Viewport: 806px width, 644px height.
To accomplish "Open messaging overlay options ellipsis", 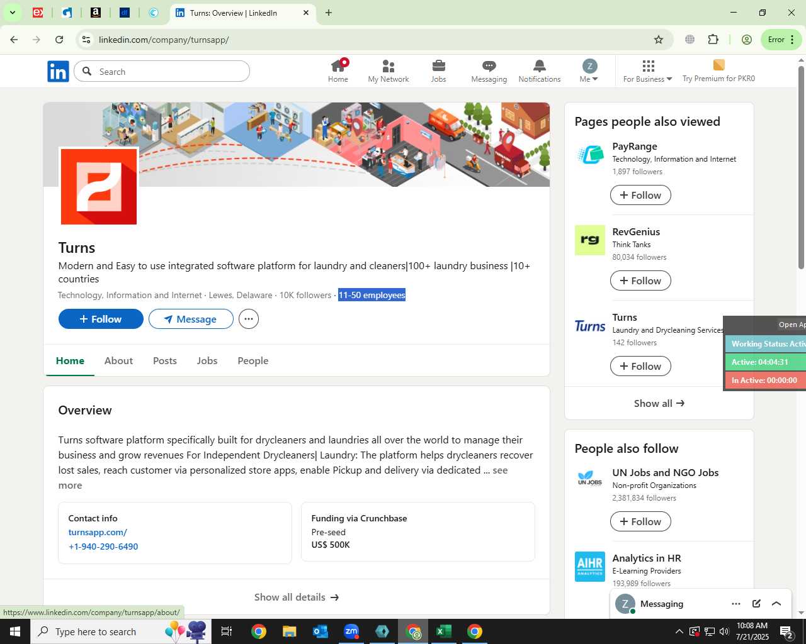I will [x=736, y=604].
